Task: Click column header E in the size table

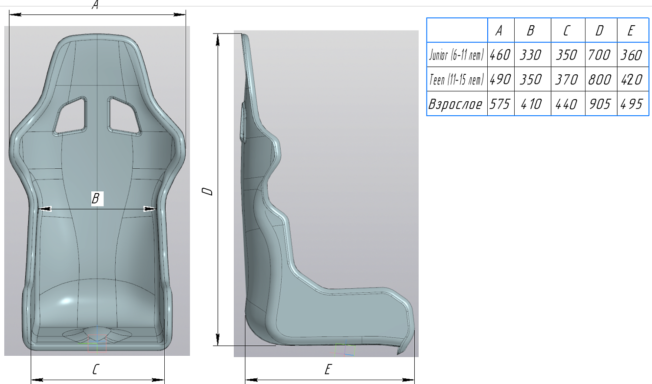Action: point(632,30)
